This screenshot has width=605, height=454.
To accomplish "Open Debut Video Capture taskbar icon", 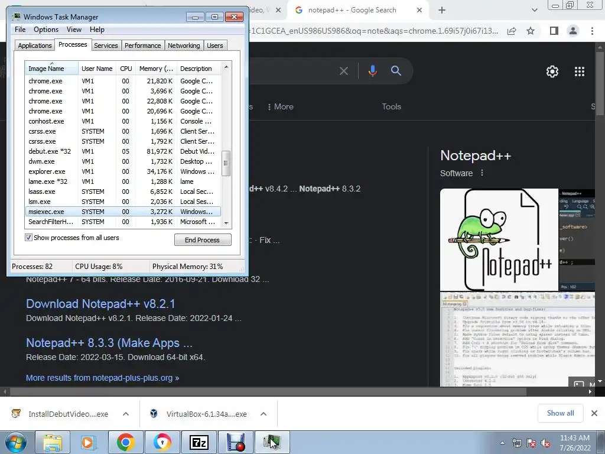I will pos(236,443).
